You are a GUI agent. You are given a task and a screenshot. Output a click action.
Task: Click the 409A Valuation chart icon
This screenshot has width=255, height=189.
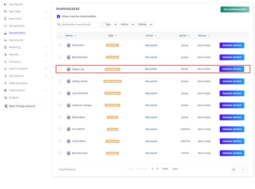point(5,83)
